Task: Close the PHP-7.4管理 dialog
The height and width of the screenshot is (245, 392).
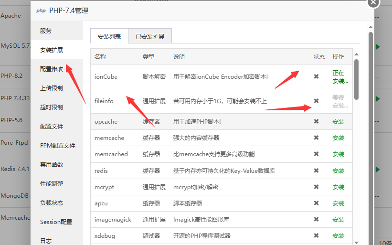Action: (x=373, y=2)
